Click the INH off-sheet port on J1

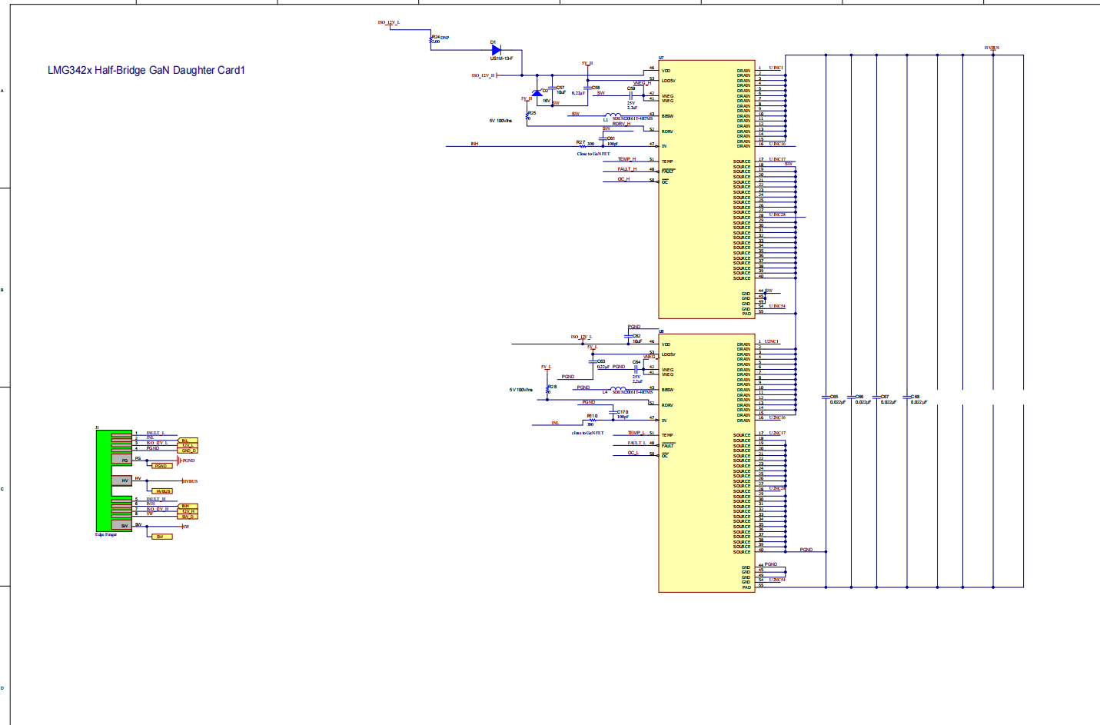click(188, 506)
